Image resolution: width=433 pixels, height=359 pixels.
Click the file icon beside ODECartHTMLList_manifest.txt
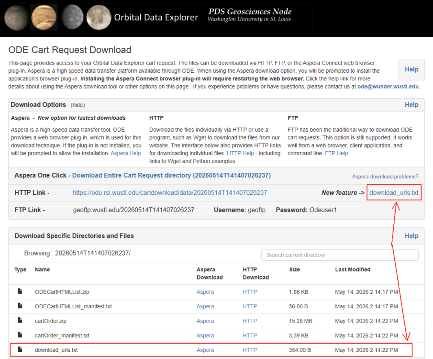pos(20,306)
